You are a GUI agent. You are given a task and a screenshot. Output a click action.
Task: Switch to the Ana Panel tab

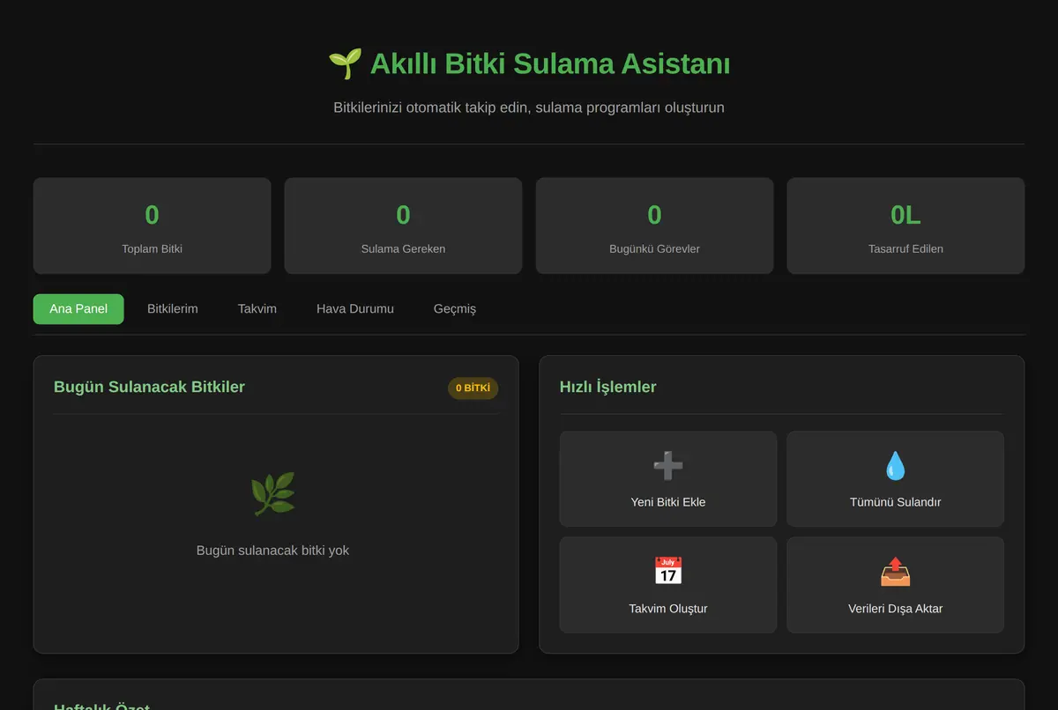[78, 309]
